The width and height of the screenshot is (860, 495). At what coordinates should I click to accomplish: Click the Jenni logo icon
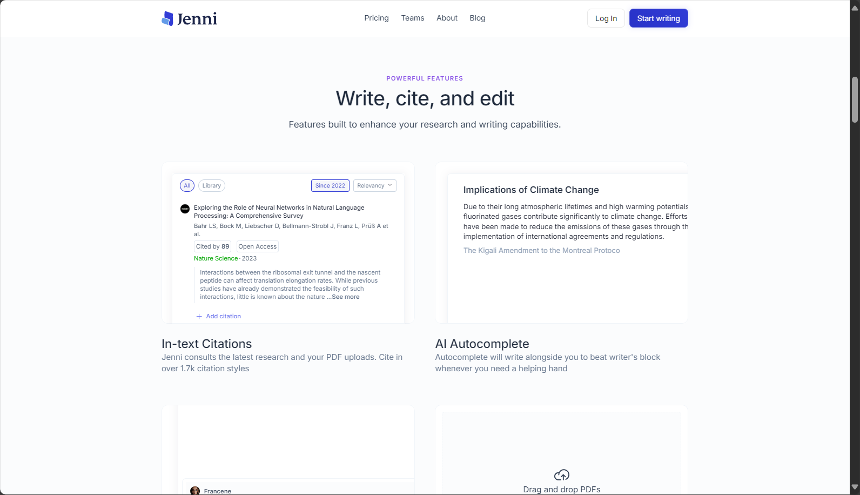(x=167, y=18)
